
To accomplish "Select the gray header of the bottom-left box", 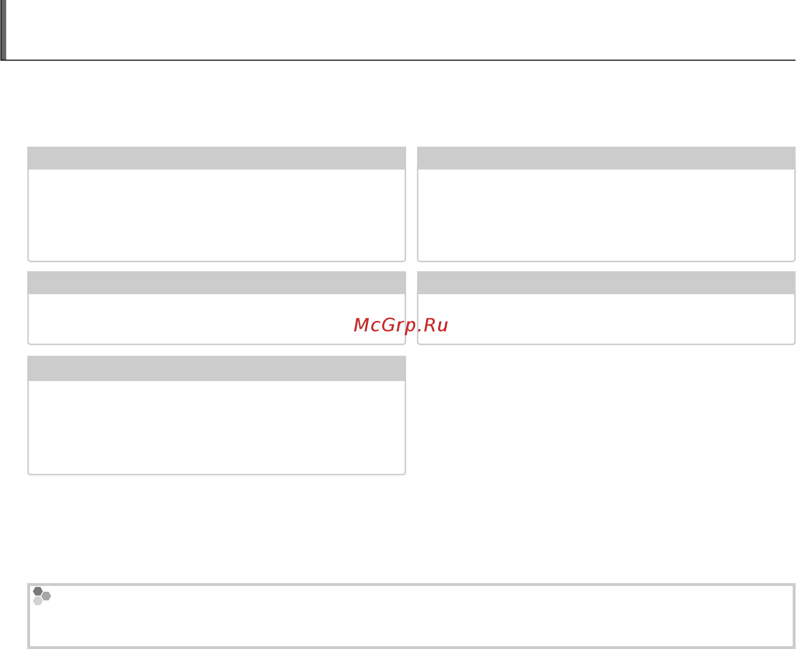I will click(x=217, y=368).
